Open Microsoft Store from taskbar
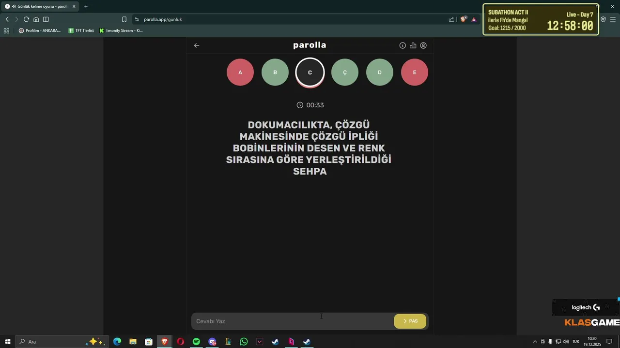 coord(149,342)
